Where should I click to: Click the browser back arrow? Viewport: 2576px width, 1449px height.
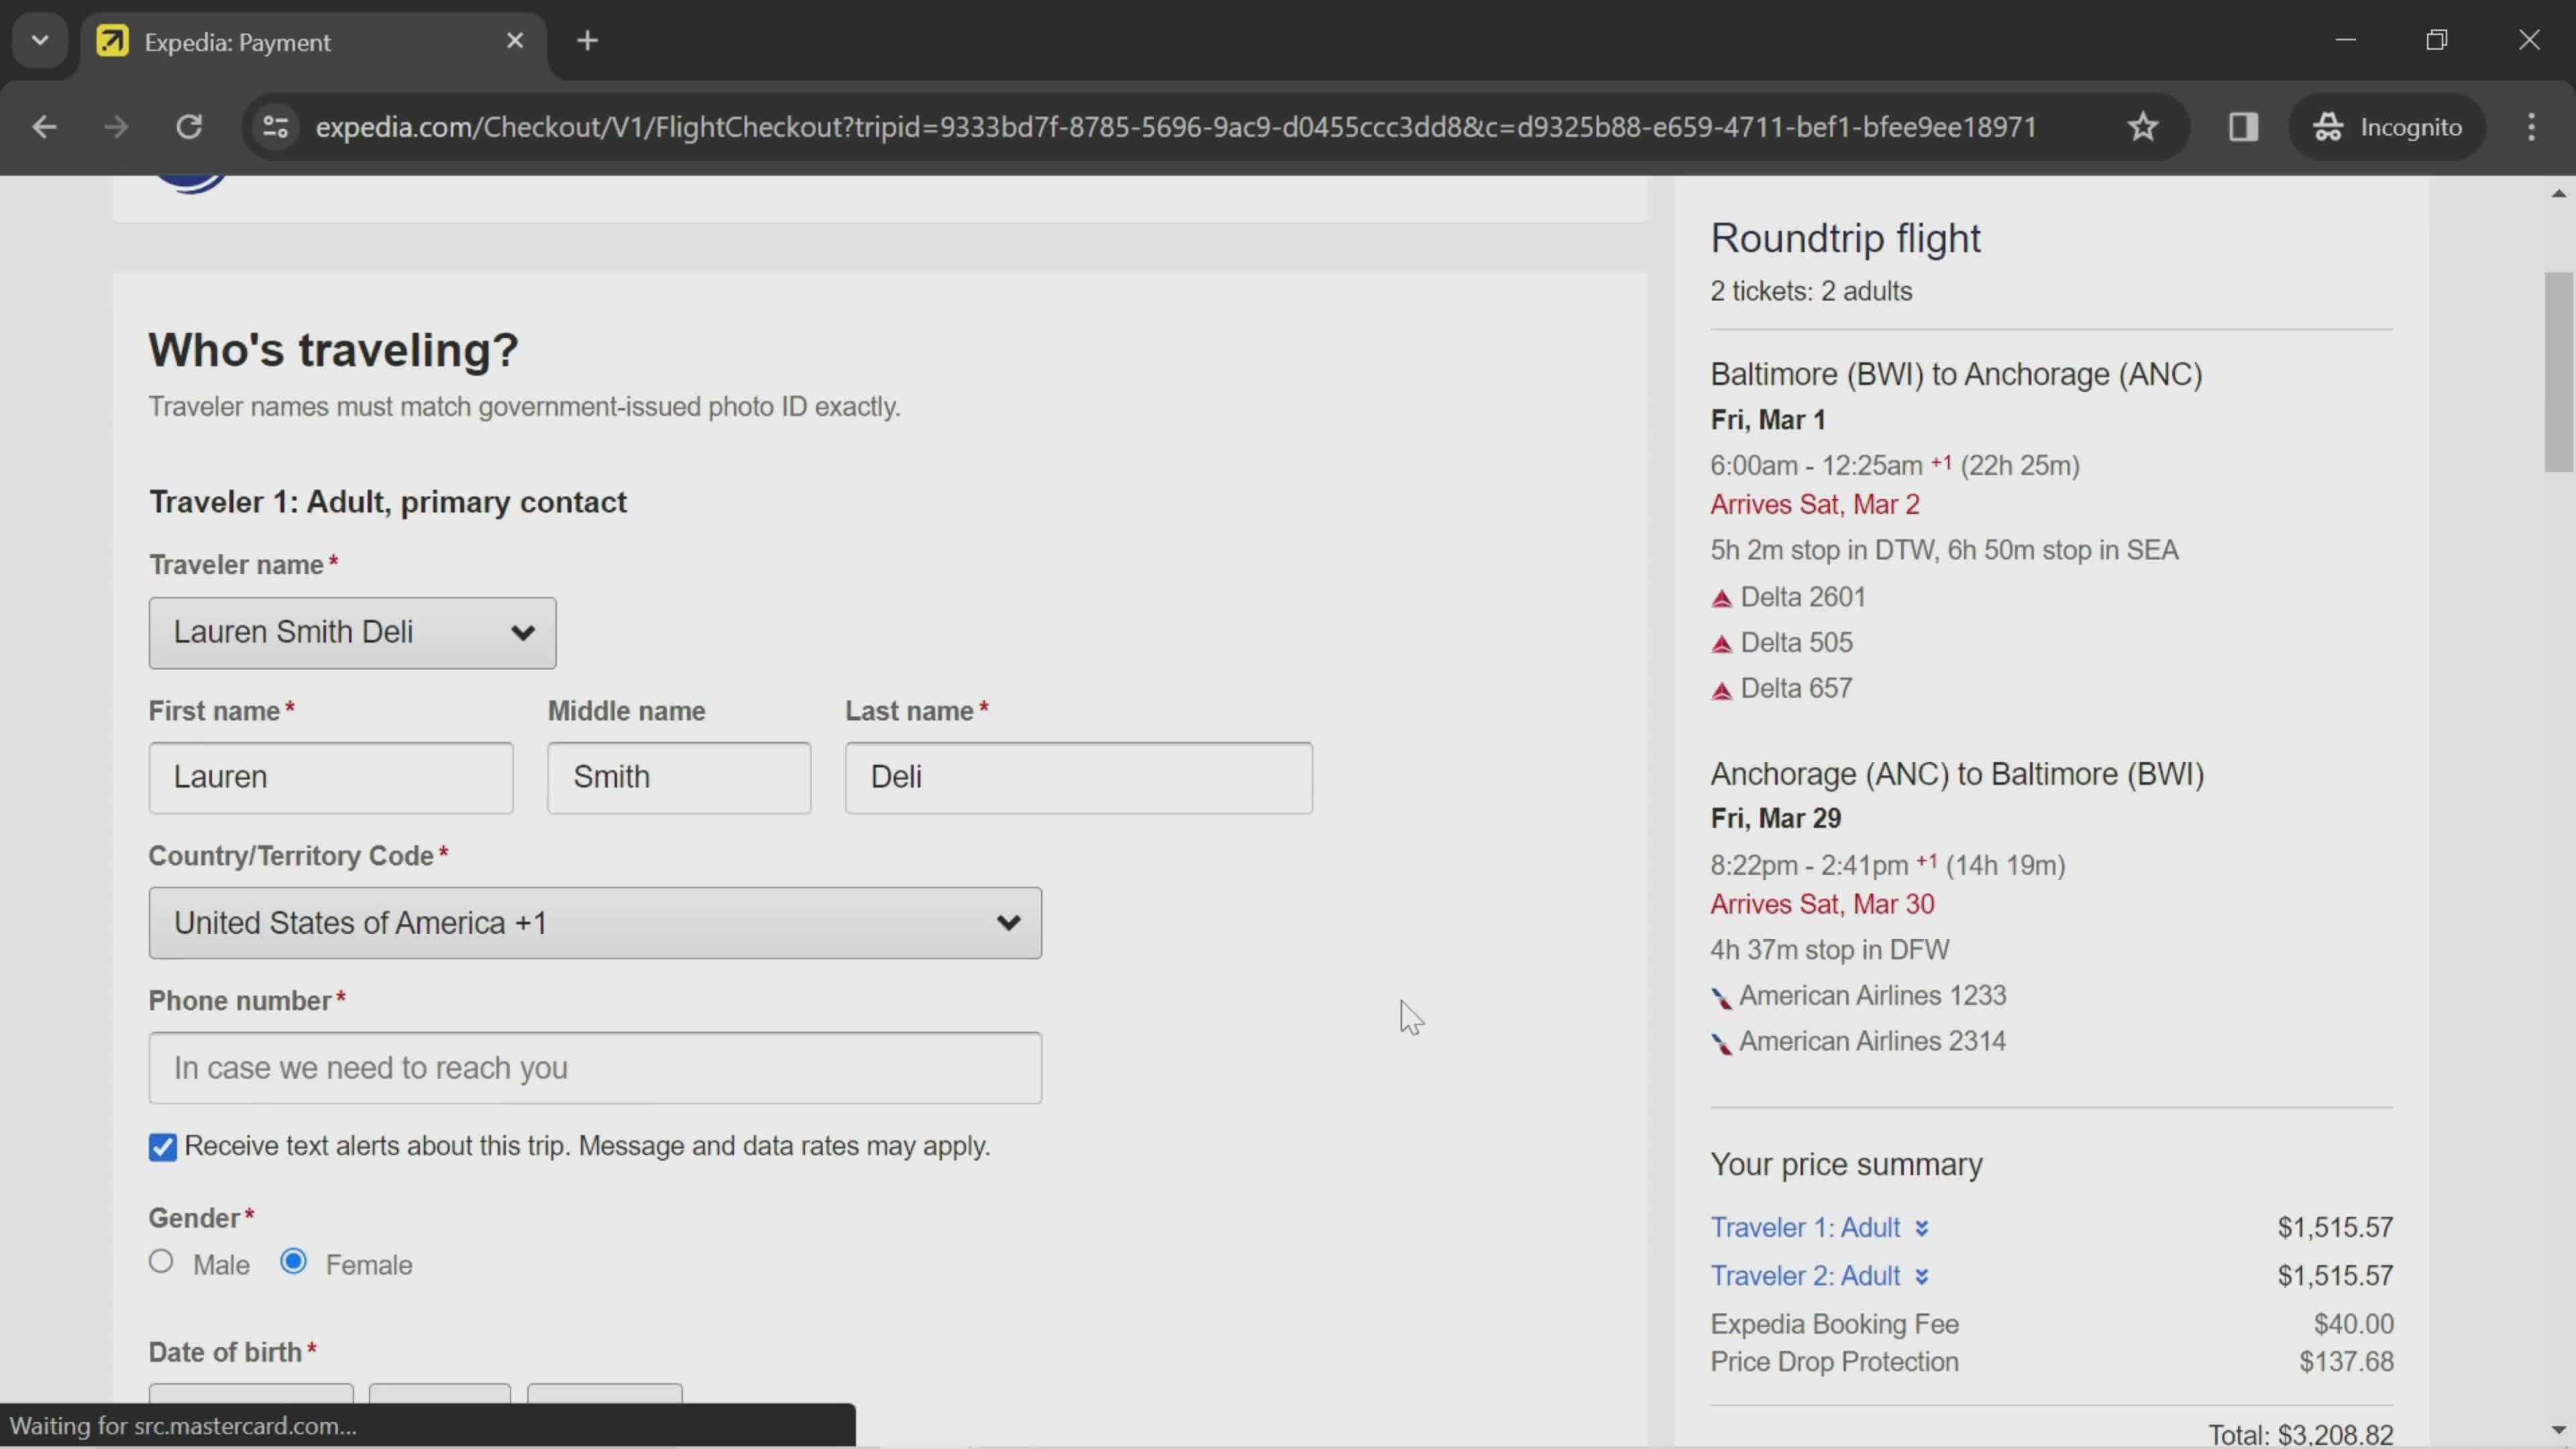tap(44, 127)
